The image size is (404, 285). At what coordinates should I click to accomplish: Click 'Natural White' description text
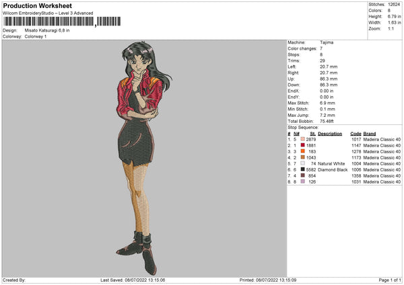[331, 163]
